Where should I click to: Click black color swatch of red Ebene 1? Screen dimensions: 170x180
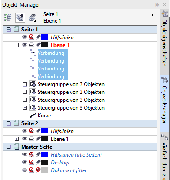[44, 45]
